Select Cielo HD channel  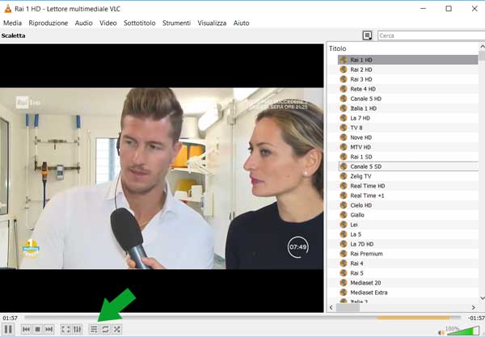tap(407, 205)
